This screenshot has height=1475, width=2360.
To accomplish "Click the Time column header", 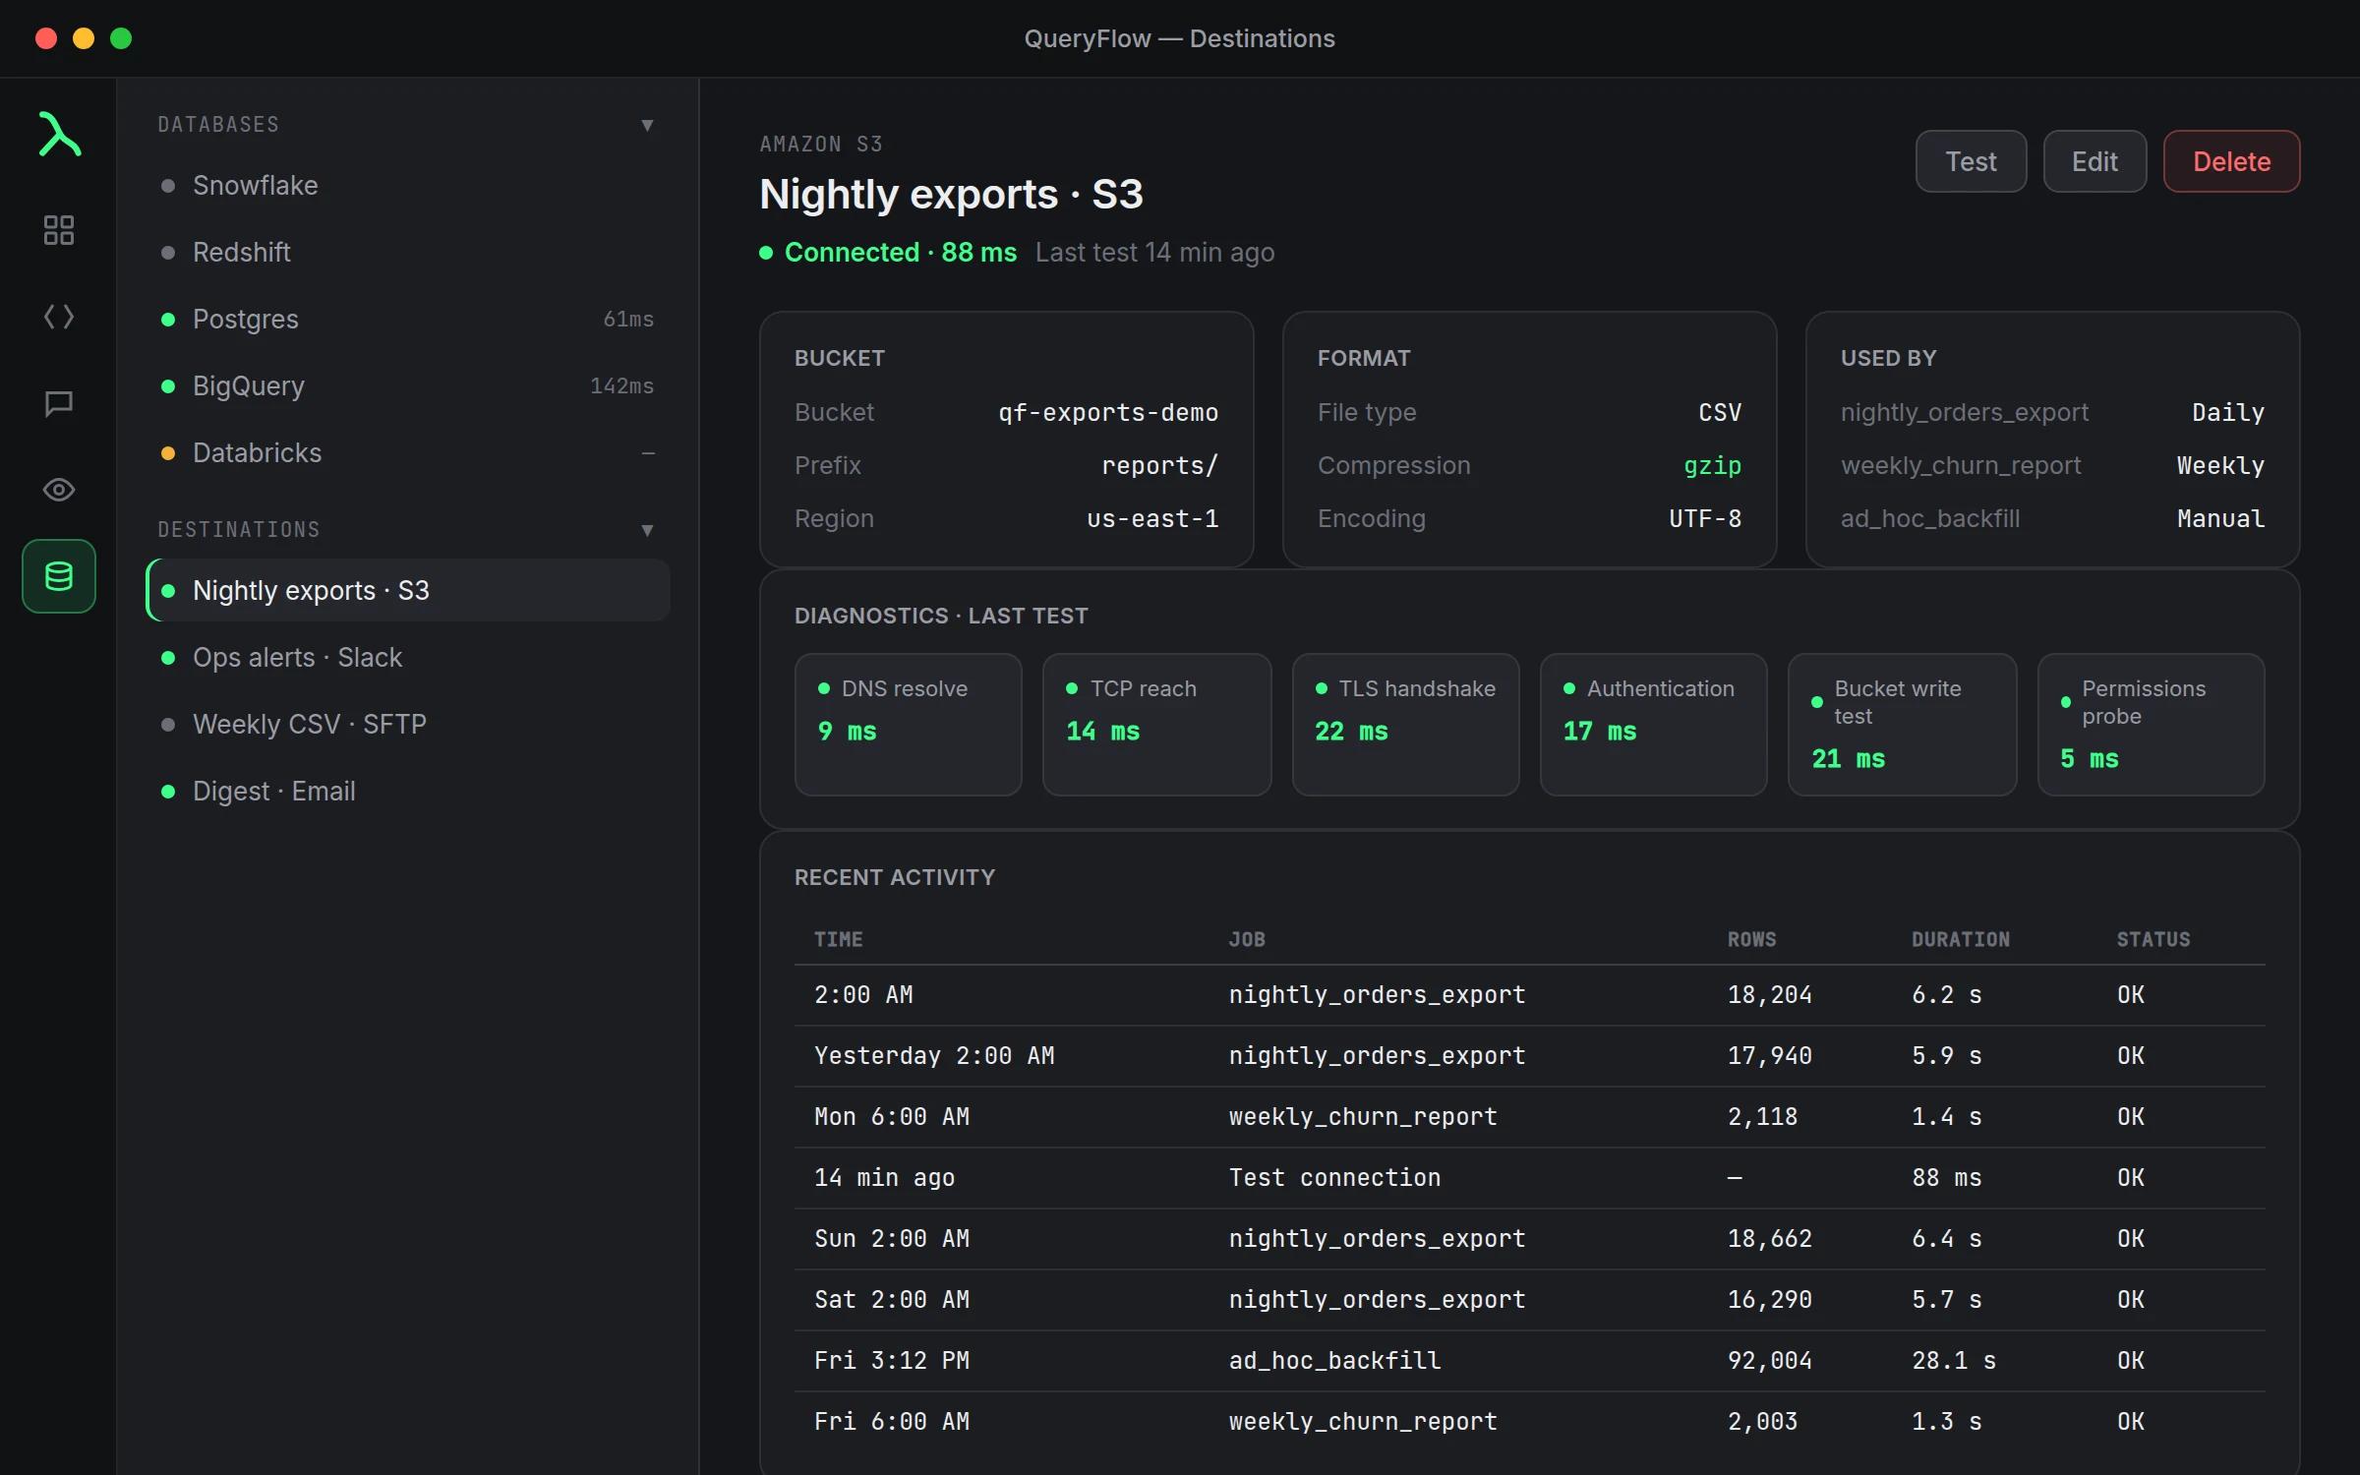I will tap(838, 939).
